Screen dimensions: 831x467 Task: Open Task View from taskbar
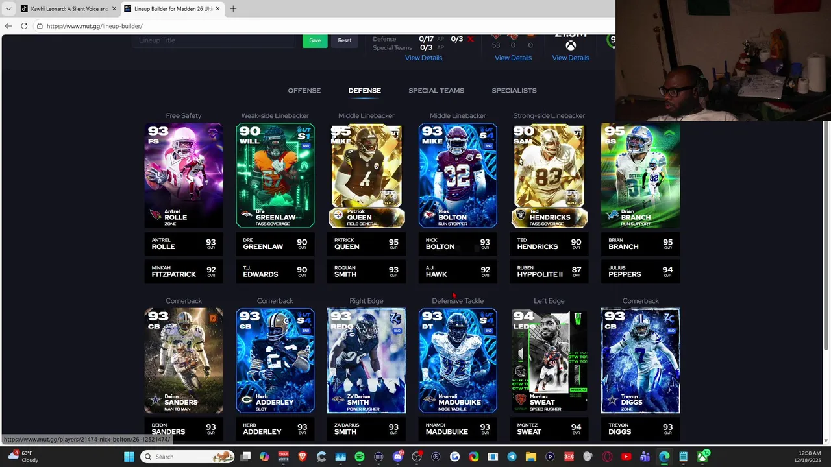[245, 457]
